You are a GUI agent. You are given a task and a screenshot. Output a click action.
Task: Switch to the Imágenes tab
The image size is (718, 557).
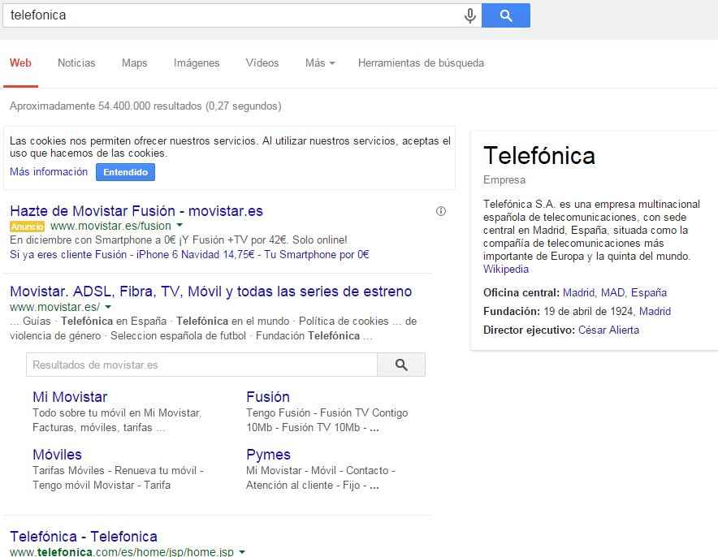point(197,63)
